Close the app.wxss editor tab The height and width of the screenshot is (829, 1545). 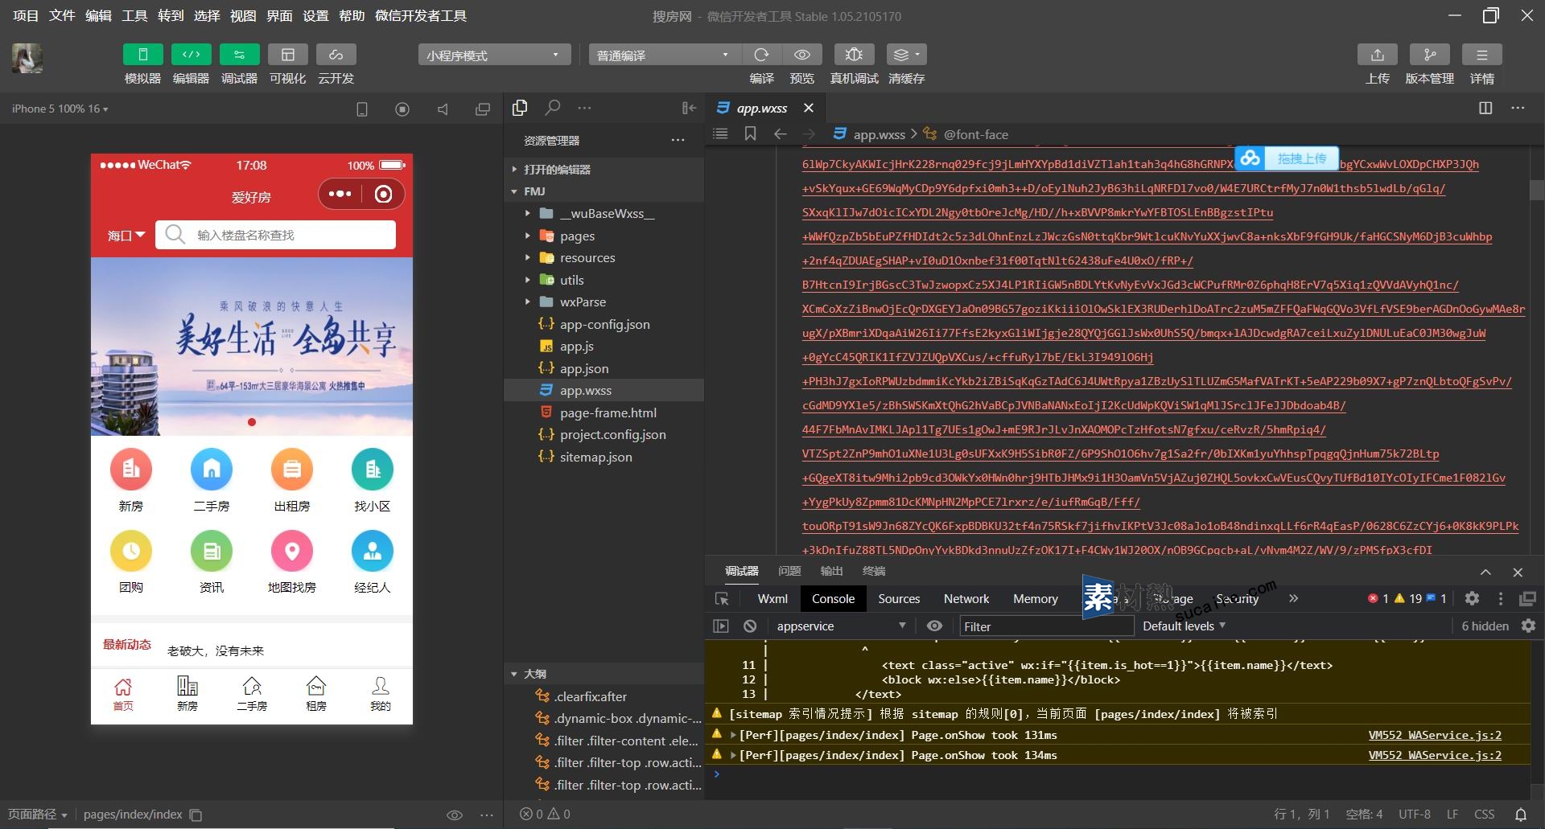coord(809,108)
